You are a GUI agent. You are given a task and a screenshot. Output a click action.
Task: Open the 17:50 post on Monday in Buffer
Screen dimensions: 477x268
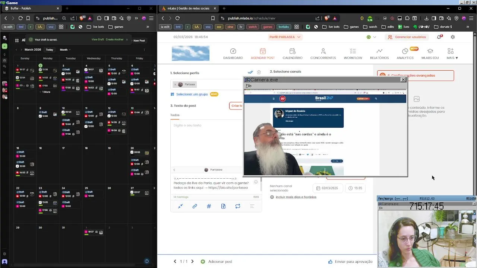[48, 86]
